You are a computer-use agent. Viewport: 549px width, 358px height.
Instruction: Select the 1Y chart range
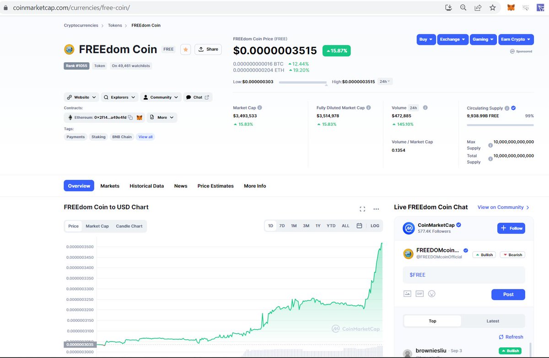click(x=318, y=226)
